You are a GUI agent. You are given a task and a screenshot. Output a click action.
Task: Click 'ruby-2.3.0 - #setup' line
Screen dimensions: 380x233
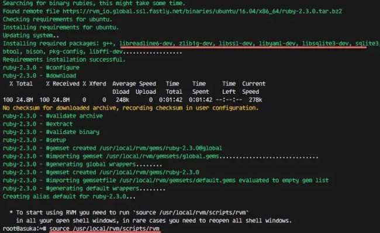point(34,140)
